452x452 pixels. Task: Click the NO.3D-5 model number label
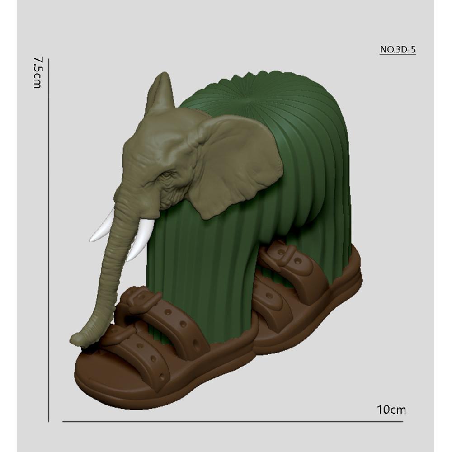click(x=397, y=50)
